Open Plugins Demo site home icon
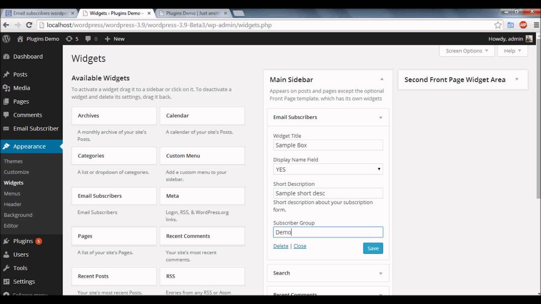 coord(20,39)
